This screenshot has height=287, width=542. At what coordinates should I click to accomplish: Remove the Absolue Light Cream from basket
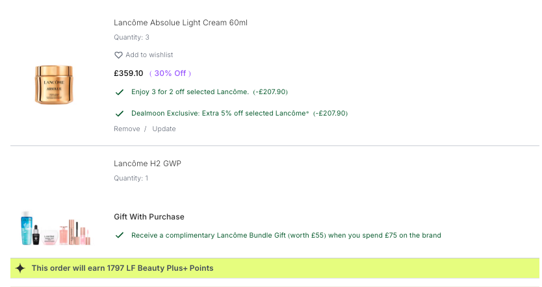coord(127,129)
